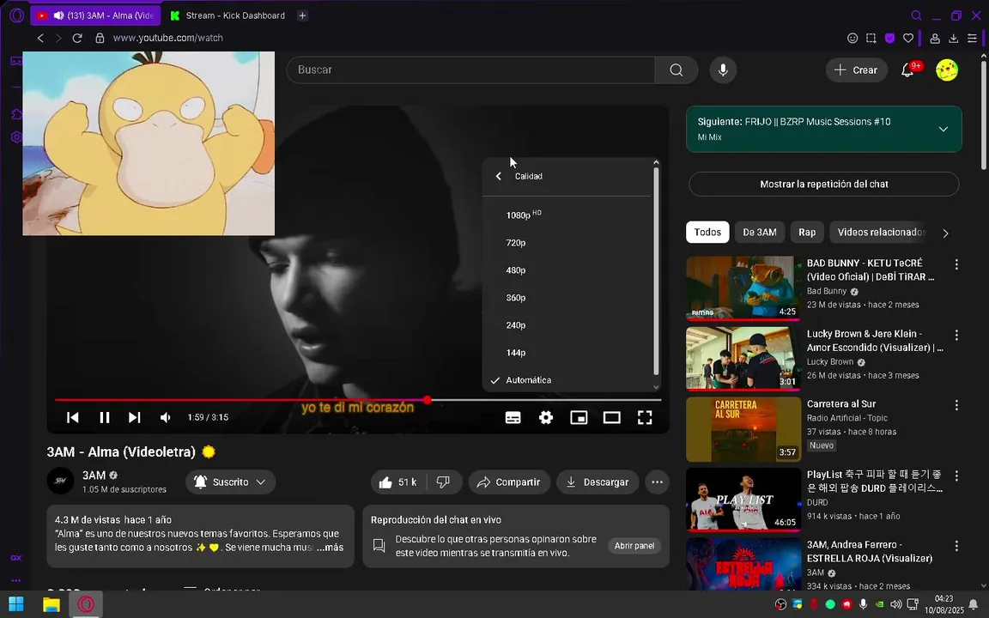Click Mostrar la repetición del chat

tap(824, 185)
